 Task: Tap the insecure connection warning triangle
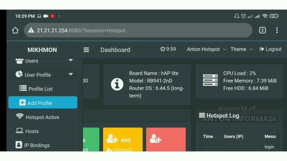tap(31, 30)
